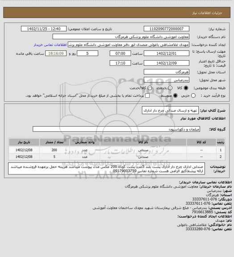Image resolution: width=234 pixels, height=257 pixels.
Task: Click the remaining time field 18:16:09
Action: [56, 54]
